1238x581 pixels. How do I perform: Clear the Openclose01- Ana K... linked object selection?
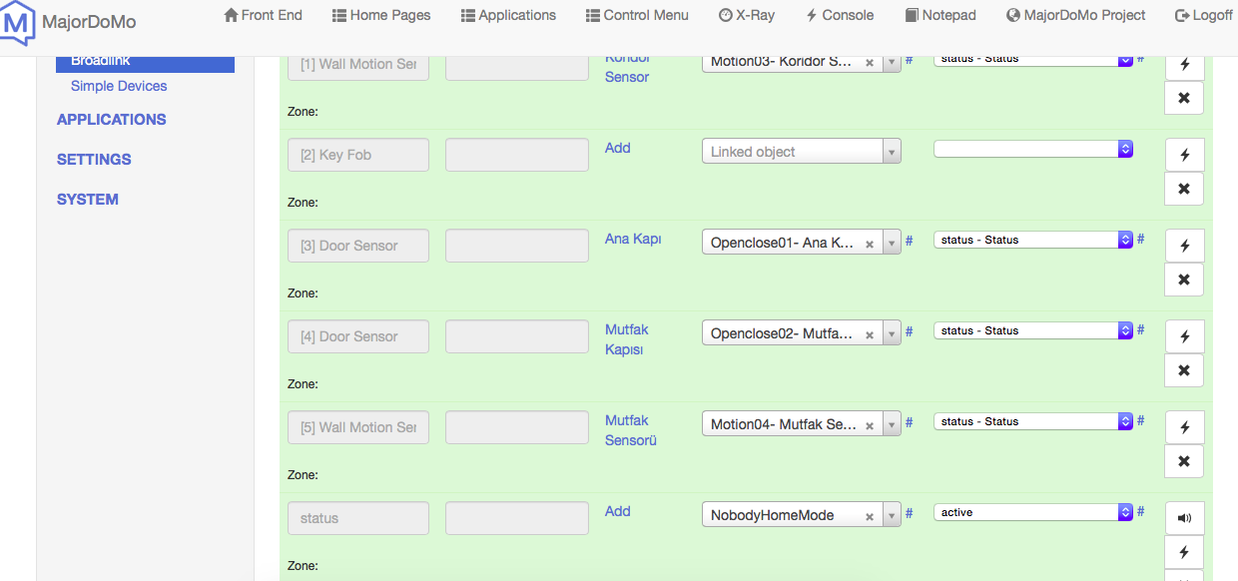[869, 244]
